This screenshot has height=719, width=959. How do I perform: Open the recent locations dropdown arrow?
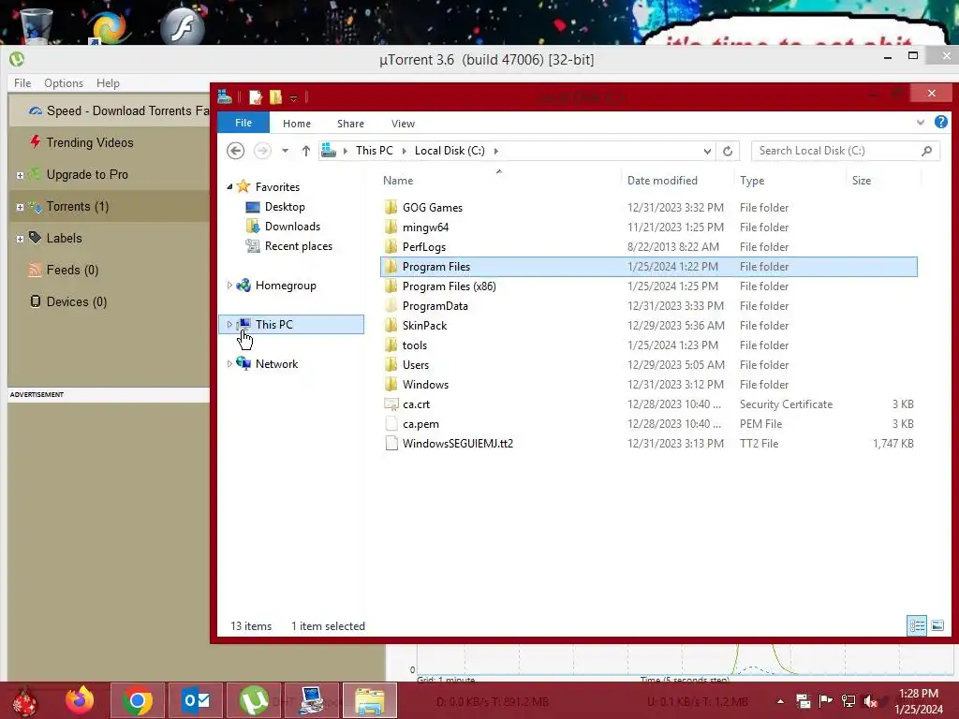click(x=285, y=151)
